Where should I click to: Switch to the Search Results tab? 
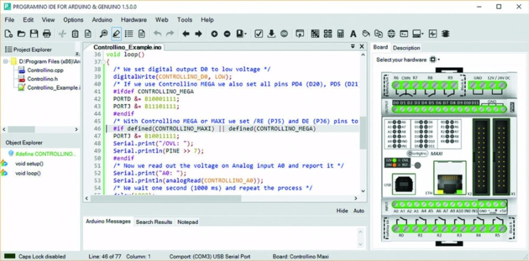[154, 222]
